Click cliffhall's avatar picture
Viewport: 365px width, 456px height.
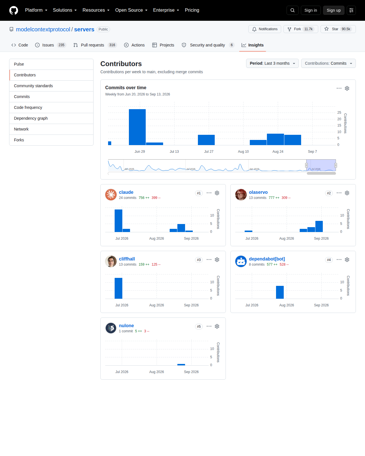(111, 261)
